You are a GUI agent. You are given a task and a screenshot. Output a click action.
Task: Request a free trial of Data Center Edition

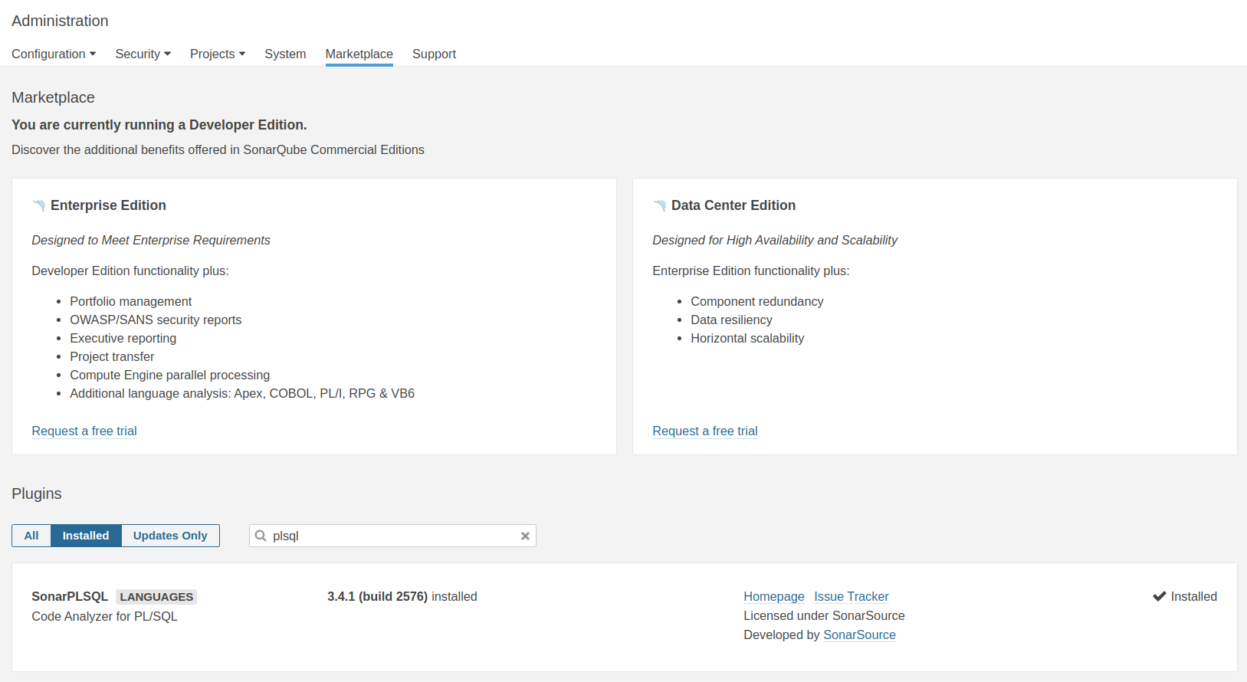pos(705,431)
